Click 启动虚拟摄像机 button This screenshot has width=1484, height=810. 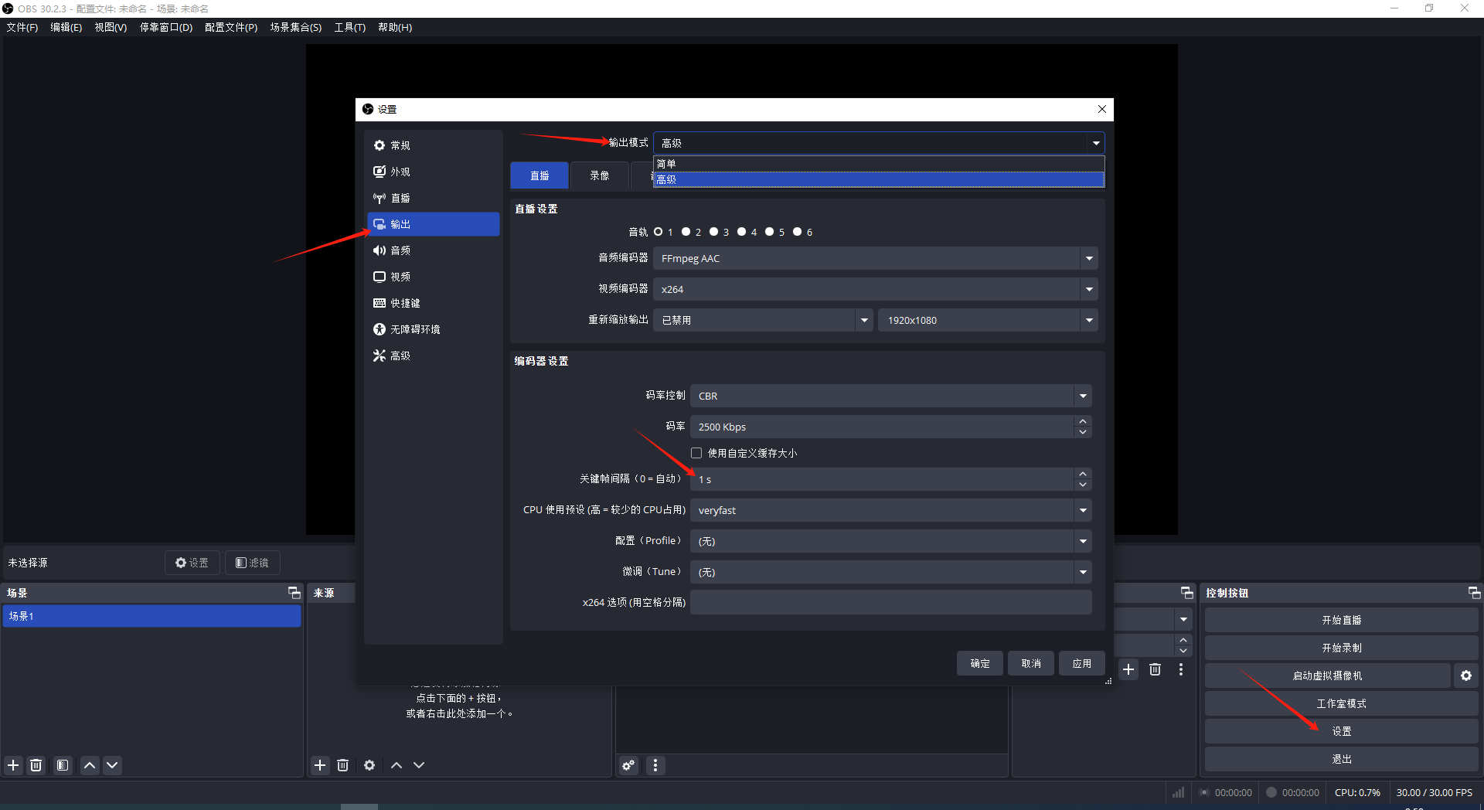click(1327, 676)
